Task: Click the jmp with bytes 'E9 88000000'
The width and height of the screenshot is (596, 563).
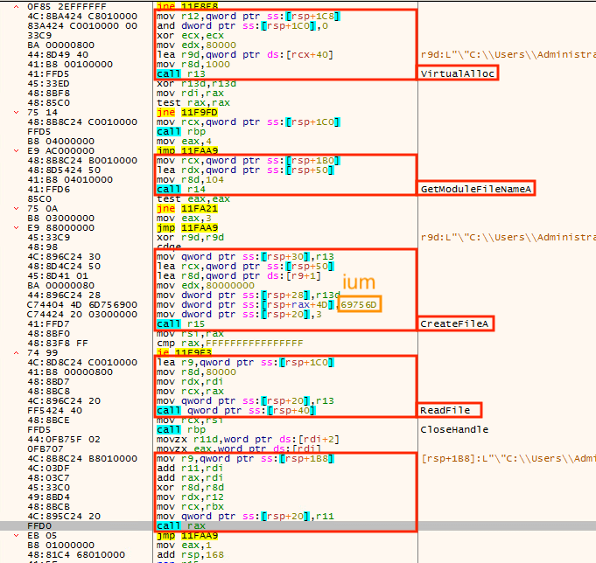Action: point(187,228)
